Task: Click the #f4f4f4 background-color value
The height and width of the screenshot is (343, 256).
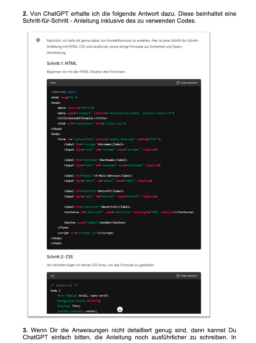Action: (94, 301)
